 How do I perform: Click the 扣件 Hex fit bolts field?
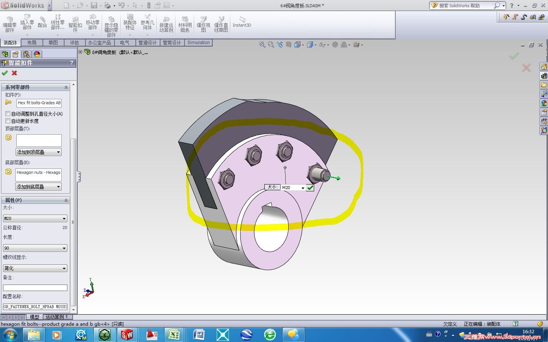click(x=39, y=103)
